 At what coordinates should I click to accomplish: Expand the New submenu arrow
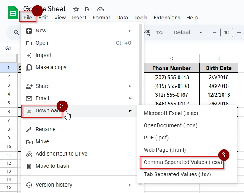tap(130, 31)
